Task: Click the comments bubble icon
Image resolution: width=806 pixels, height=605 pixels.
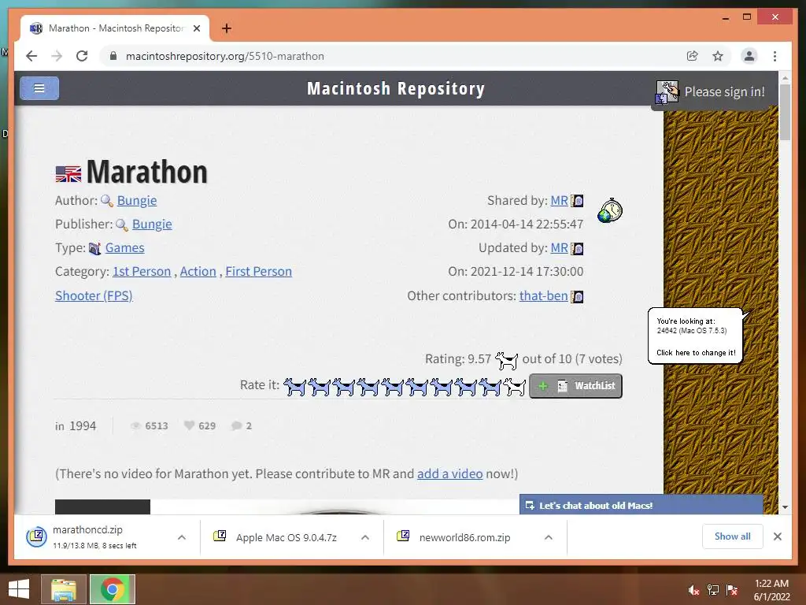Action: (x=236, y=425)
